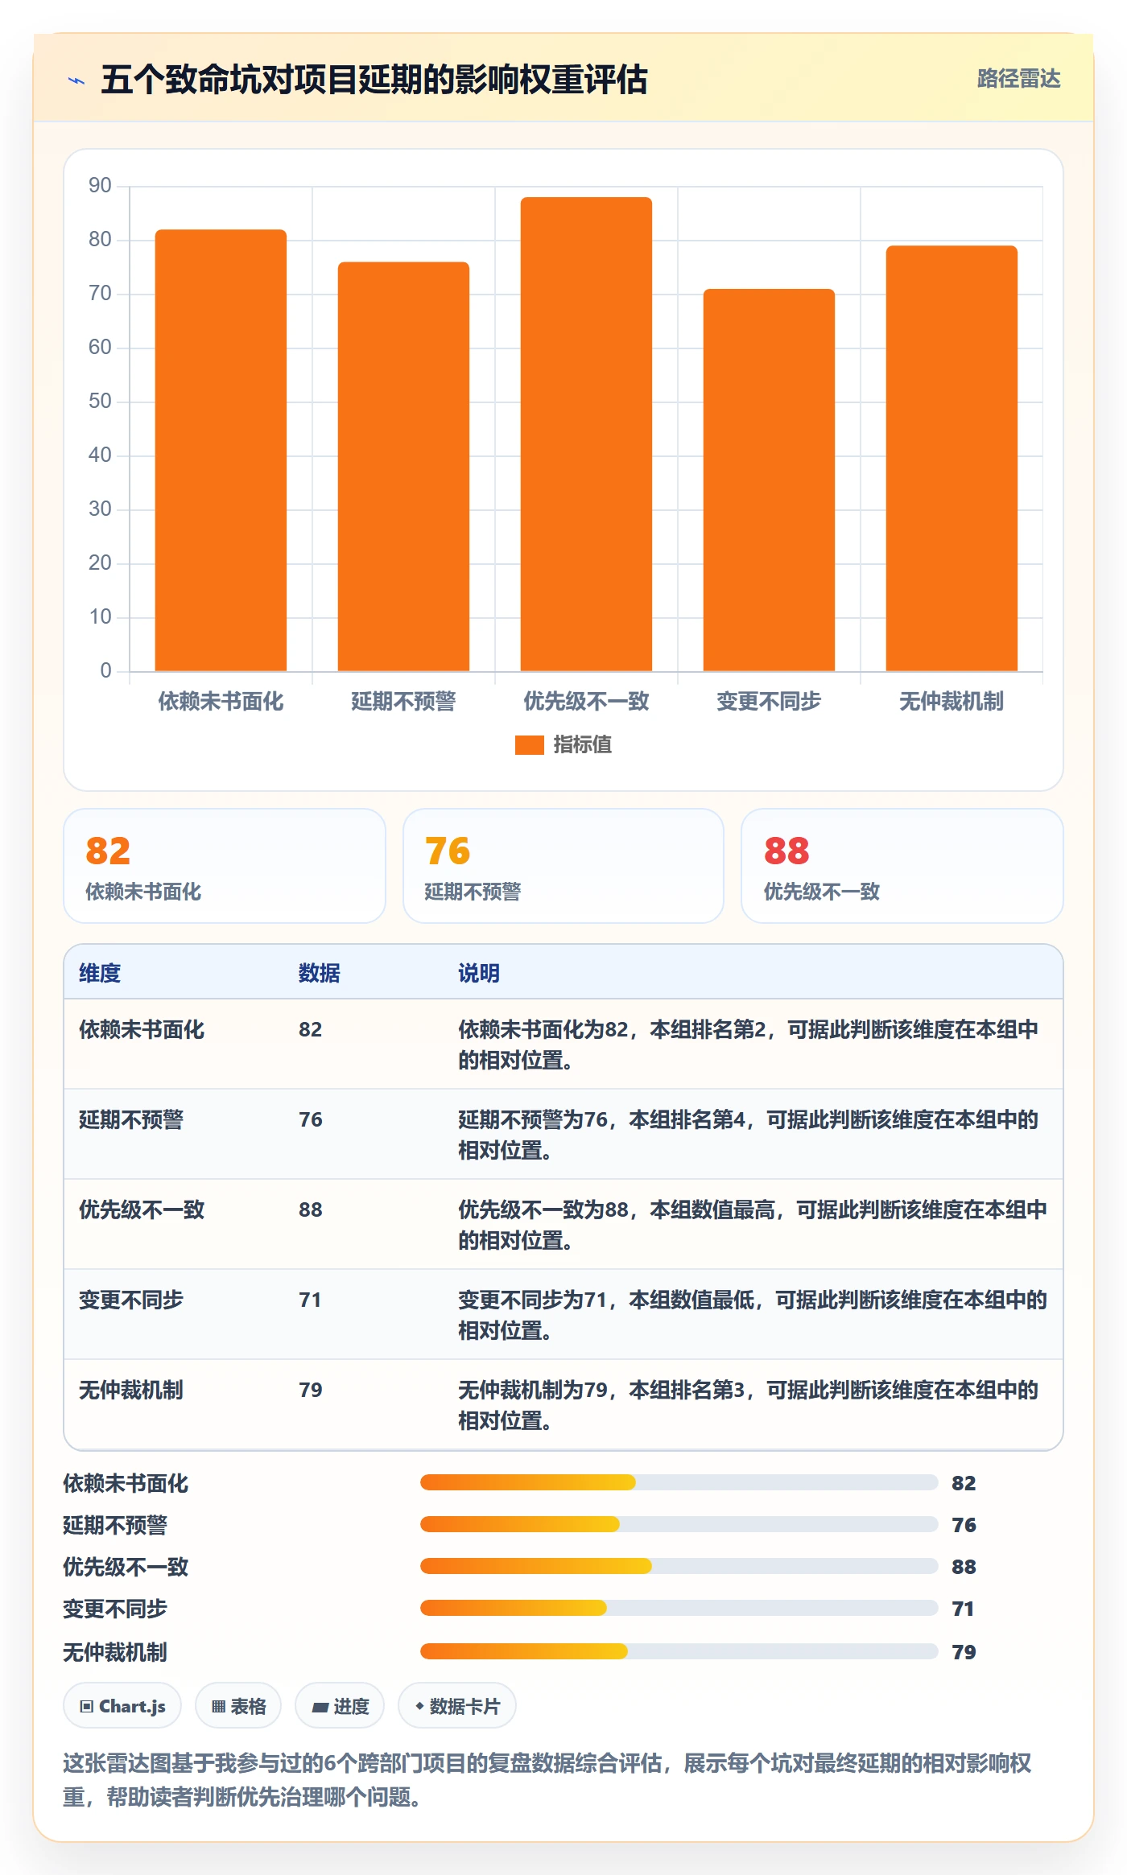Select the 优先级不一致 table row name
1127x1875 pixels.
click(142, 1209)
